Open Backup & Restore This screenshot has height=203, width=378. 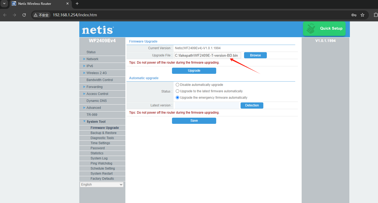103,133
